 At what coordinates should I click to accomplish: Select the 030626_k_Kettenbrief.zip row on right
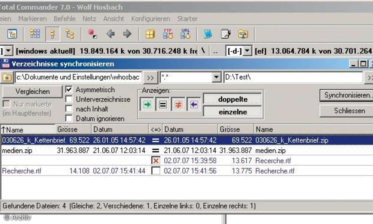(292, 140)
